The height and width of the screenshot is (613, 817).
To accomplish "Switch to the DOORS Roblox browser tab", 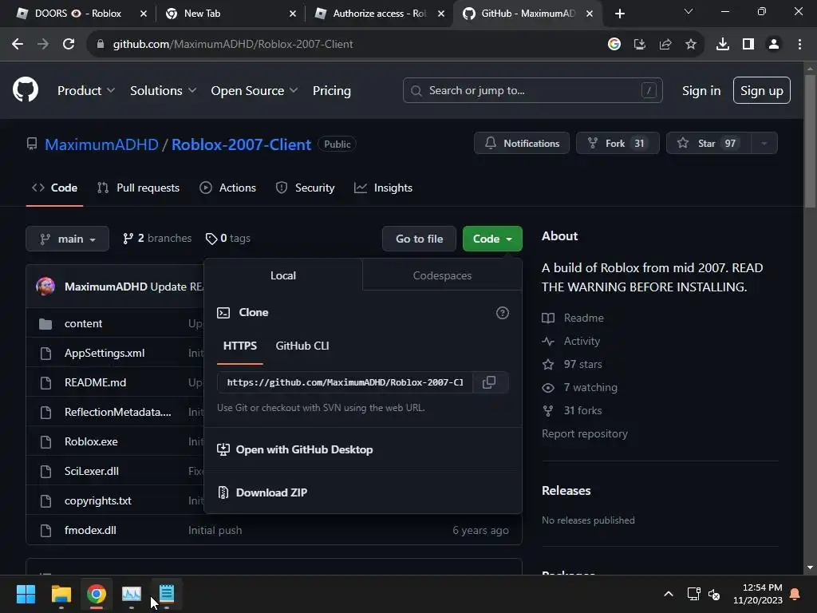I will [77, 14].
